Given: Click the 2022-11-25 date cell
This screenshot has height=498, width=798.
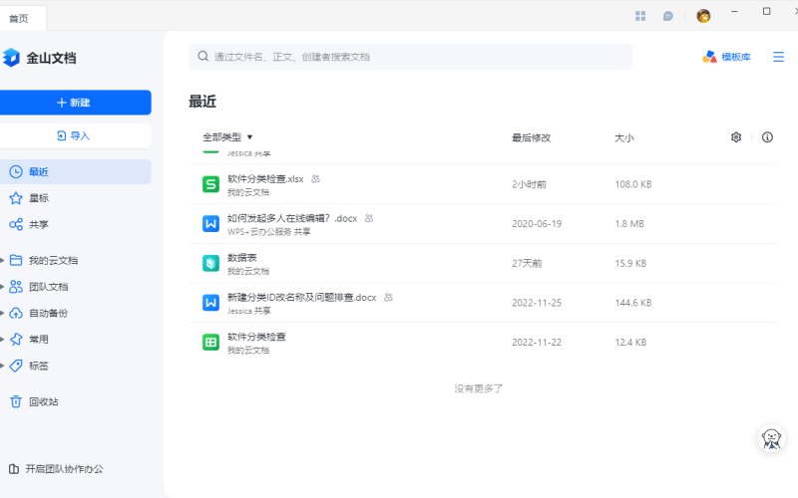Looking at the screenshot, I should point(537,303).
